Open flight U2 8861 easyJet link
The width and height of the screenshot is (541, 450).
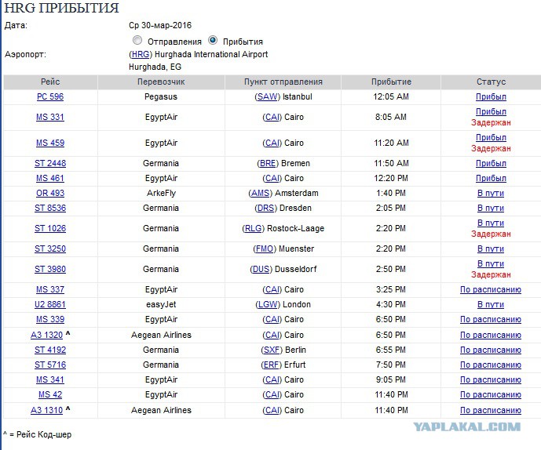click(50, 305)
